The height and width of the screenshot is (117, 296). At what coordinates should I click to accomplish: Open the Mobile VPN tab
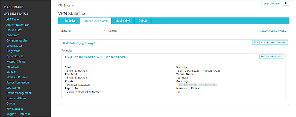122,21
